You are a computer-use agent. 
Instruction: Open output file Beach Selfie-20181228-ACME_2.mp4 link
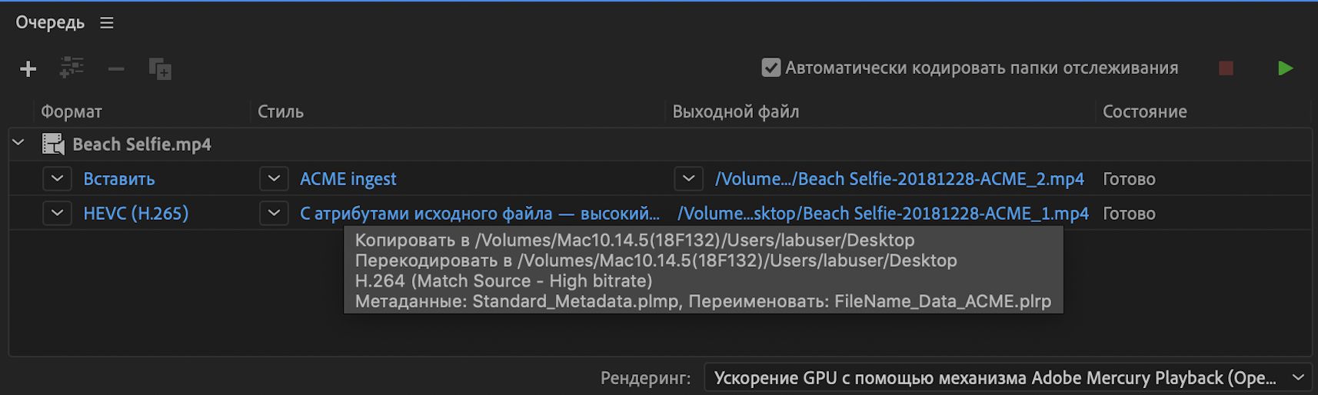click(899, 179)
